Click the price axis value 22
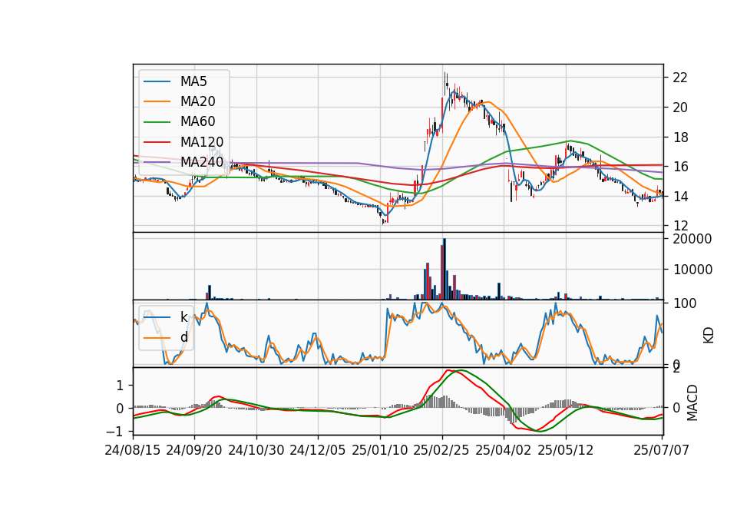Screen dimensions: 737x530 tap(679, 78)
